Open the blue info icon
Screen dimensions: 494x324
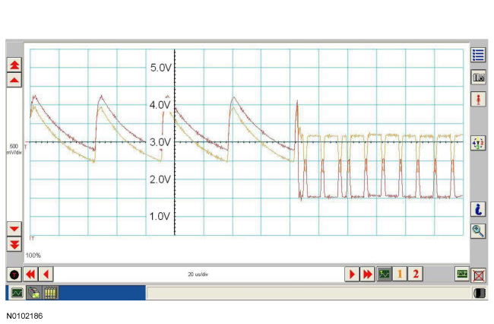coord(478,210)
